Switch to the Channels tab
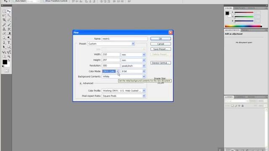 tap(240, 97)
